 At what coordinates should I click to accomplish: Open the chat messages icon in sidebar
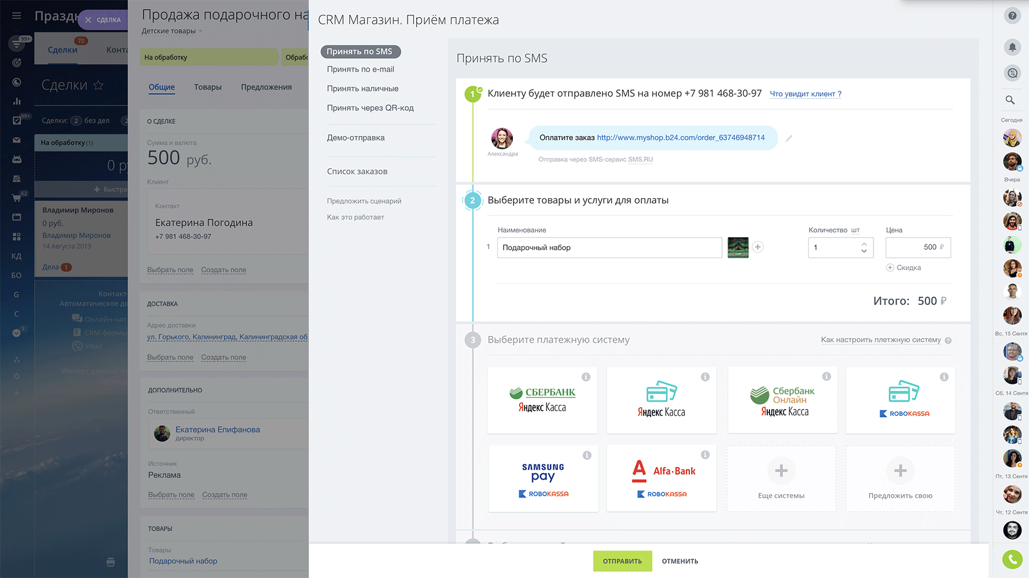pos(1012,73)
